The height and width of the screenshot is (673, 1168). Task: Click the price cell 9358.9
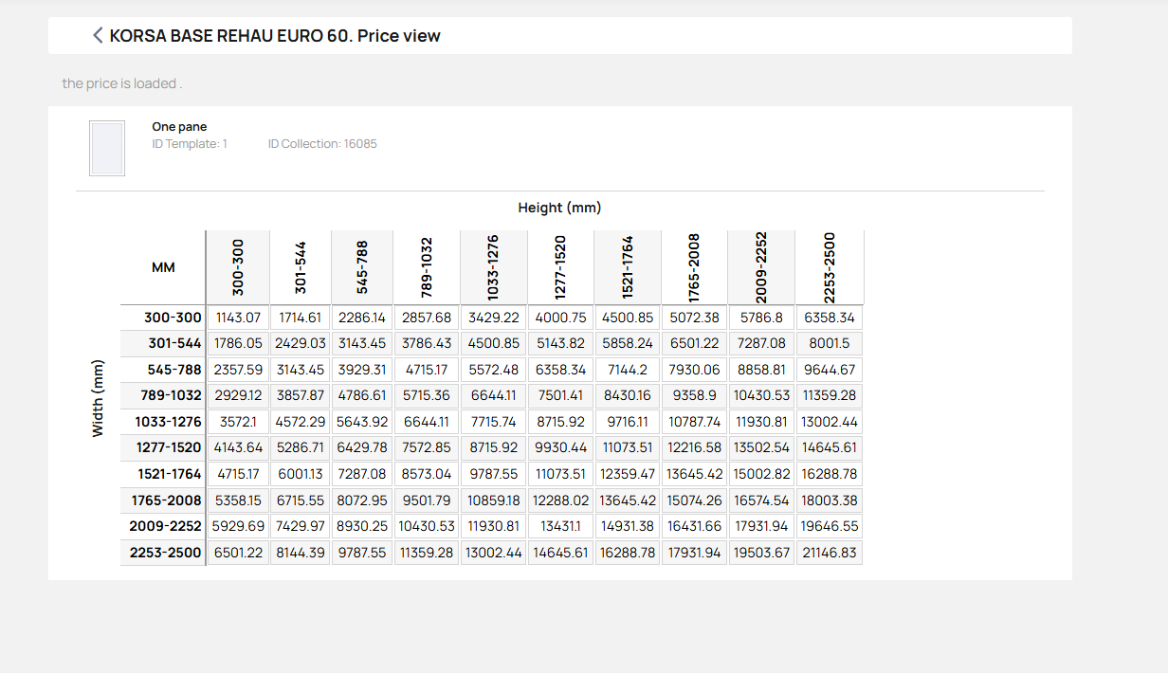[694, 395]
